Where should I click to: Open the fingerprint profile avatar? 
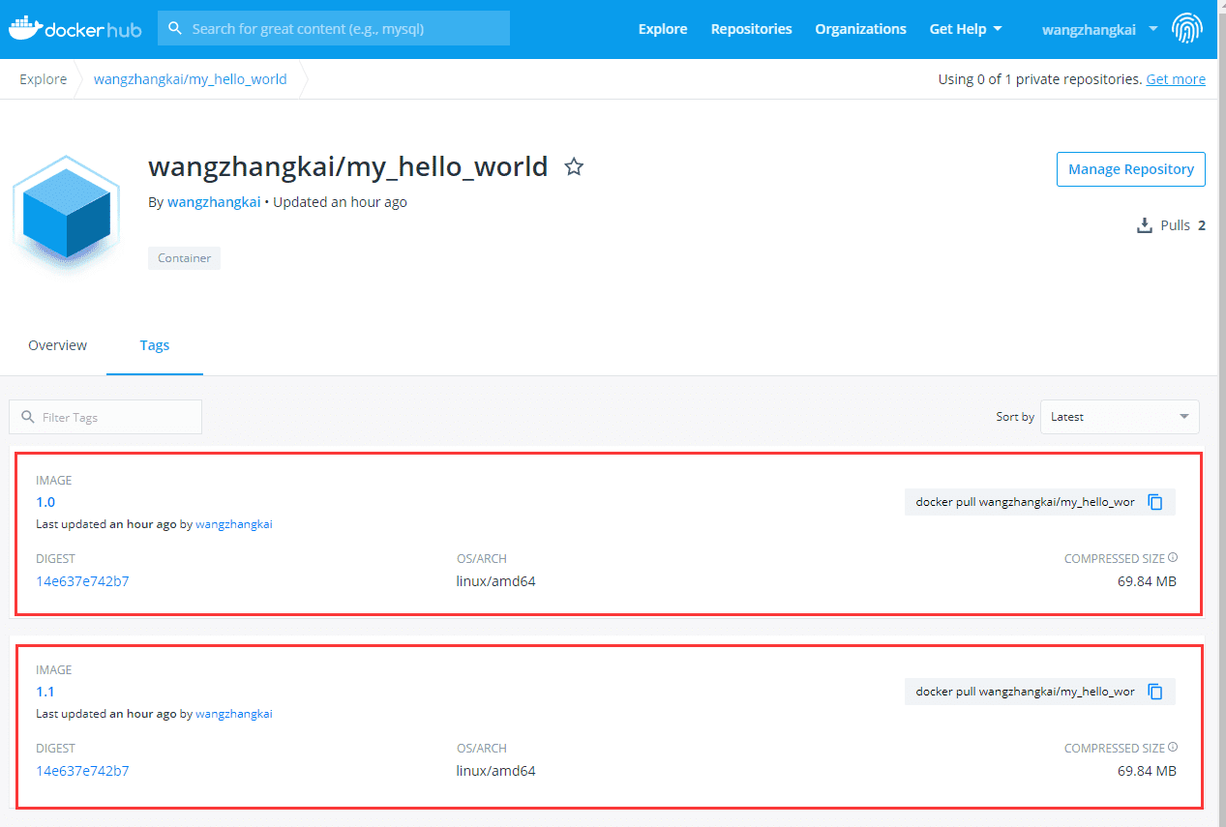tap(1187, 29)
